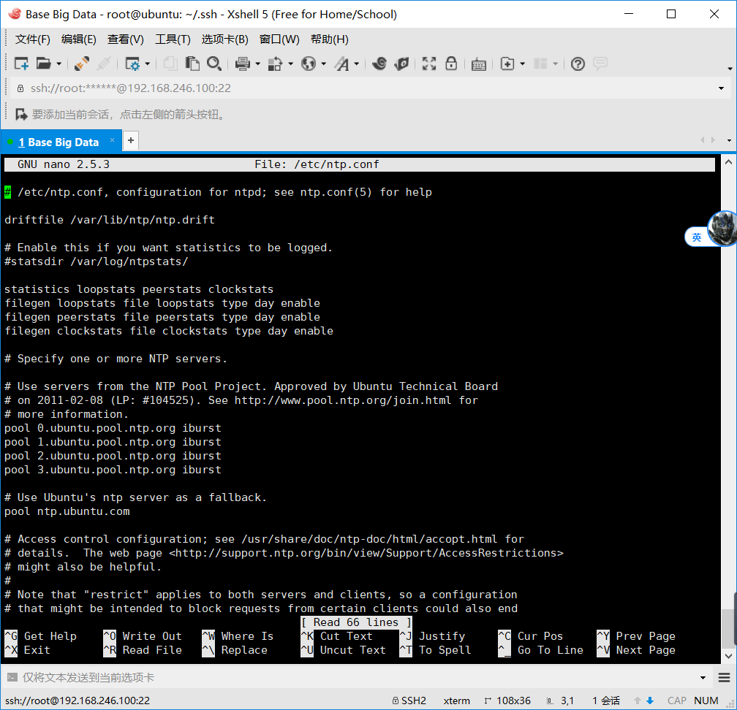Expand the globe encoding dropdown arrow

(323, 64)
